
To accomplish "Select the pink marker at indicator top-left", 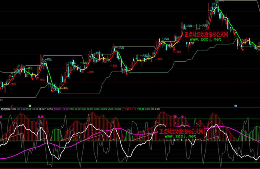I will point(1,117).
